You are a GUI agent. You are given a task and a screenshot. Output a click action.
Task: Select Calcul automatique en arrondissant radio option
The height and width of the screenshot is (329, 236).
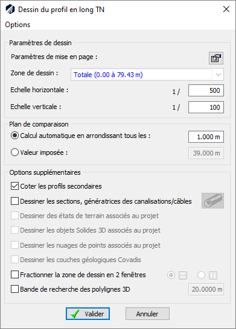[14, 136]
